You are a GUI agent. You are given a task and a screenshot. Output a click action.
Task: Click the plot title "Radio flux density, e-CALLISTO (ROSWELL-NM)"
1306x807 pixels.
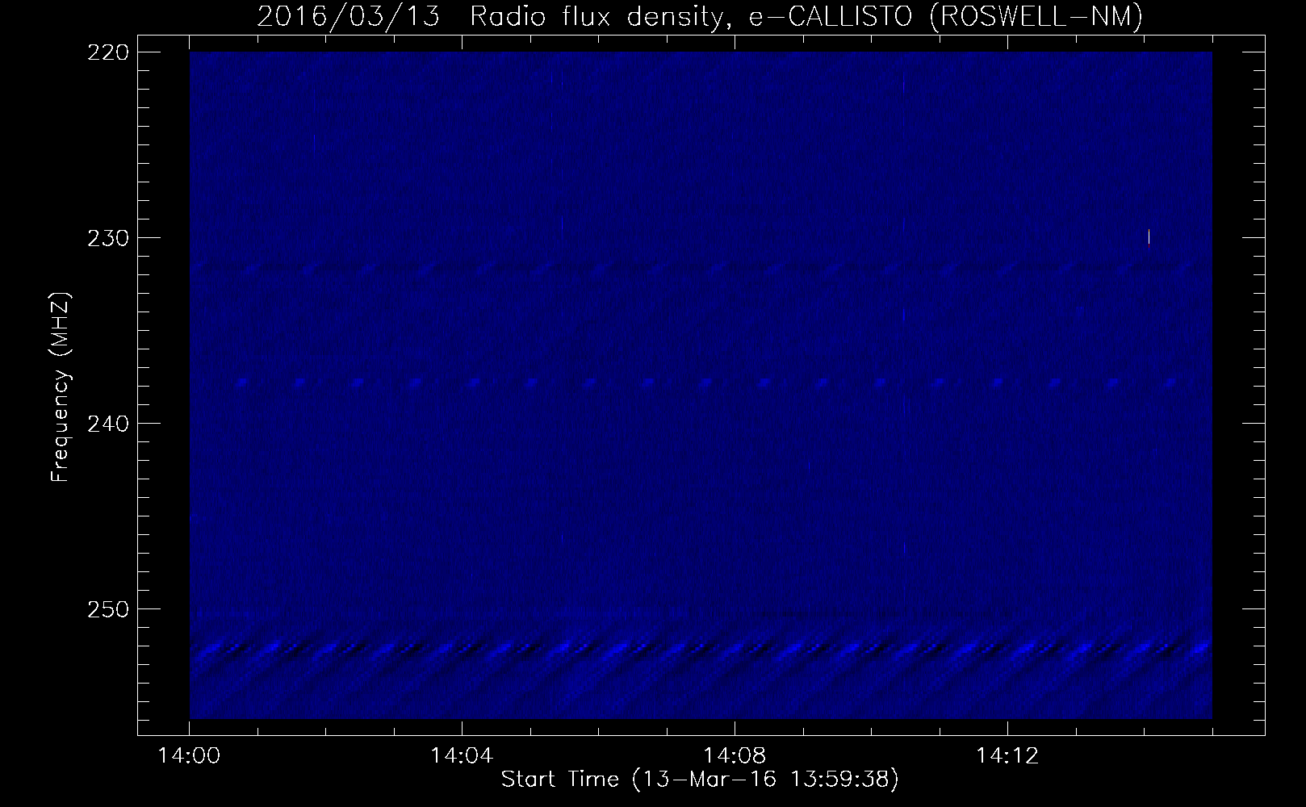pos(806,17)
